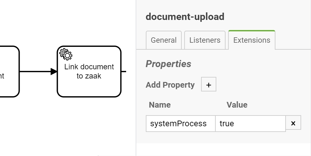Remove the systemProcess property with the x
The image size is (311, 156).
click(x=293, y=123)
